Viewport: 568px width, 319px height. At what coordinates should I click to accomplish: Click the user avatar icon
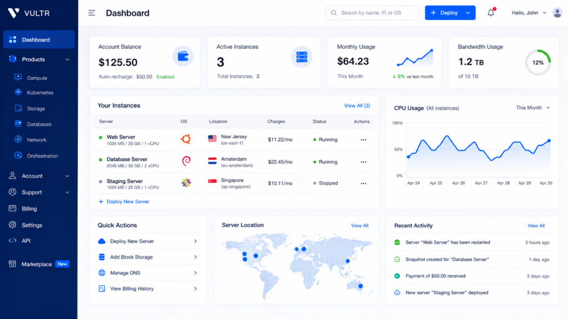tap(557, 13)
